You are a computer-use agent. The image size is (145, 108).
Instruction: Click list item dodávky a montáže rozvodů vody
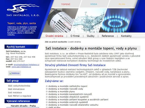coord(66,89)
